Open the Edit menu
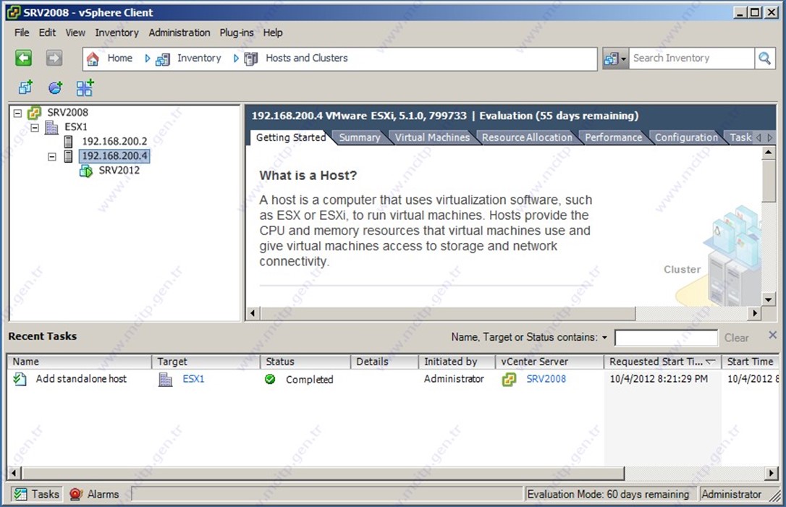Viewport: 786px width, 507px height. 47,33
